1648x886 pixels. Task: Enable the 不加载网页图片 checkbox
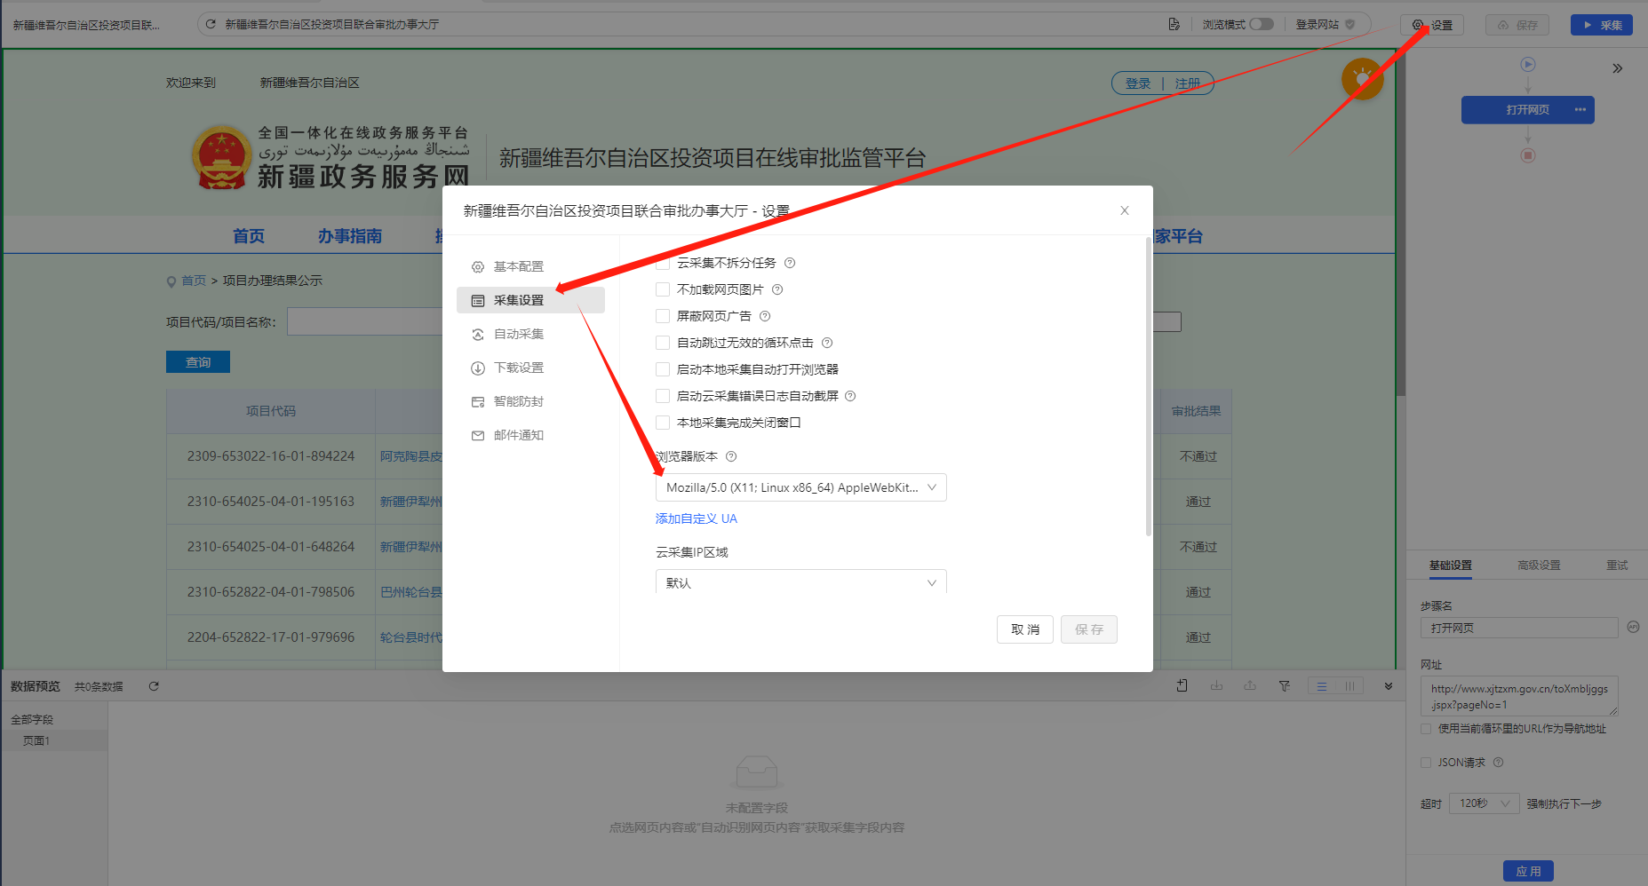tap(663, 289)
